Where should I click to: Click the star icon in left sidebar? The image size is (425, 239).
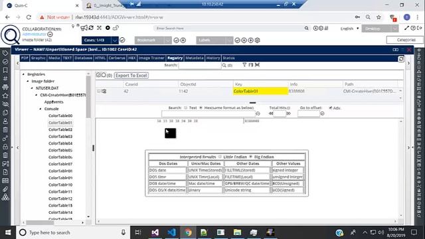pos(5,96)
